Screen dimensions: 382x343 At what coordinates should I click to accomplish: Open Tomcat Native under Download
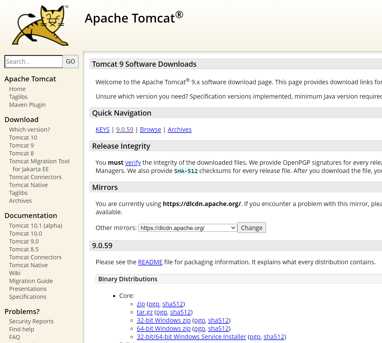pyautogui.click(x=28, y=185)
